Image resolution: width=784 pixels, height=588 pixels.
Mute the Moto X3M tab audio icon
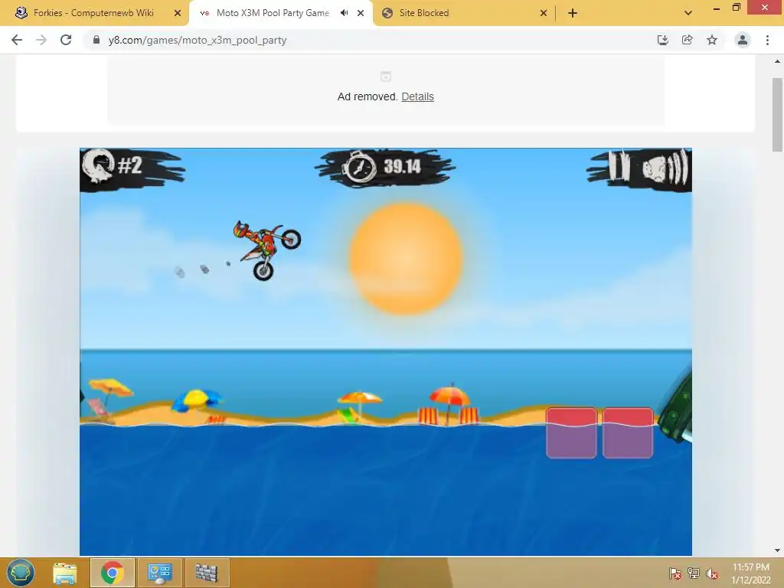[x=344, y=13]
